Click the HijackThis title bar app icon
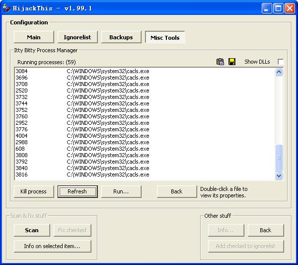298x265 pixels. coord(6,8)
